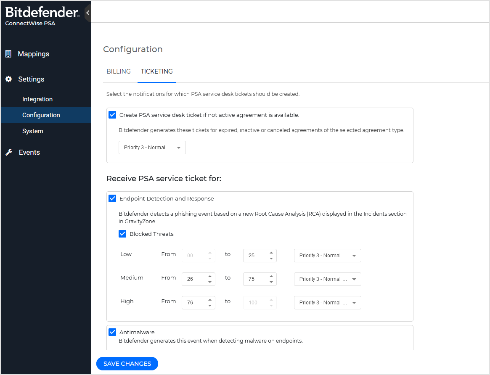Uncheck the Antimalware notification
This screenshot has height=375, width=490.
112,332
